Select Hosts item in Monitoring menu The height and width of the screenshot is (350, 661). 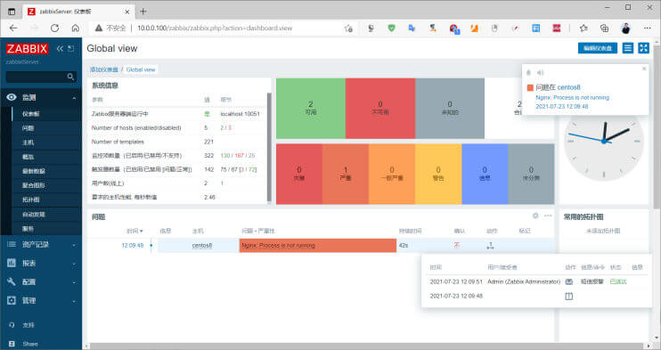click(x=46, y=142)
